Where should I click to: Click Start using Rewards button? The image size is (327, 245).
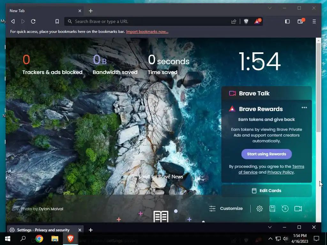coord(267,154)
